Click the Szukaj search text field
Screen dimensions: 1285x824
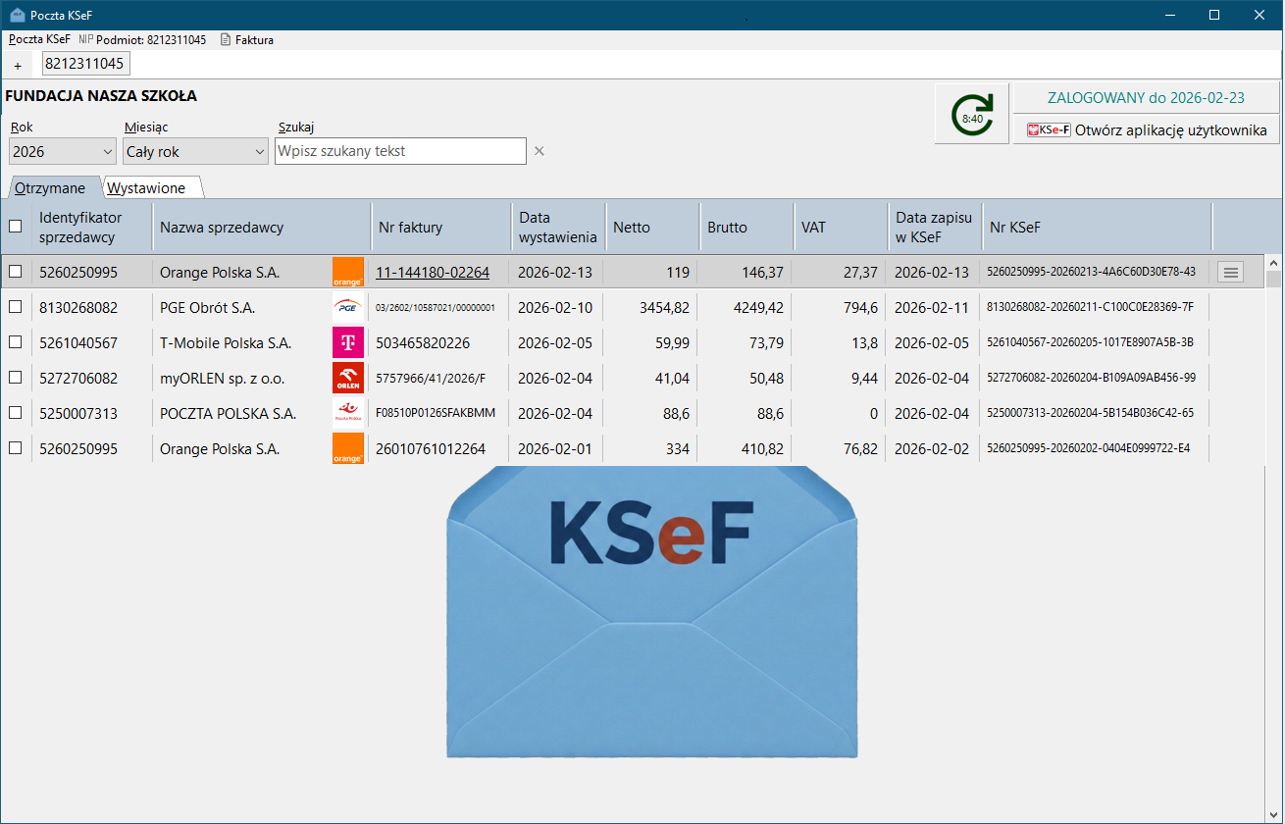point(400,151)
